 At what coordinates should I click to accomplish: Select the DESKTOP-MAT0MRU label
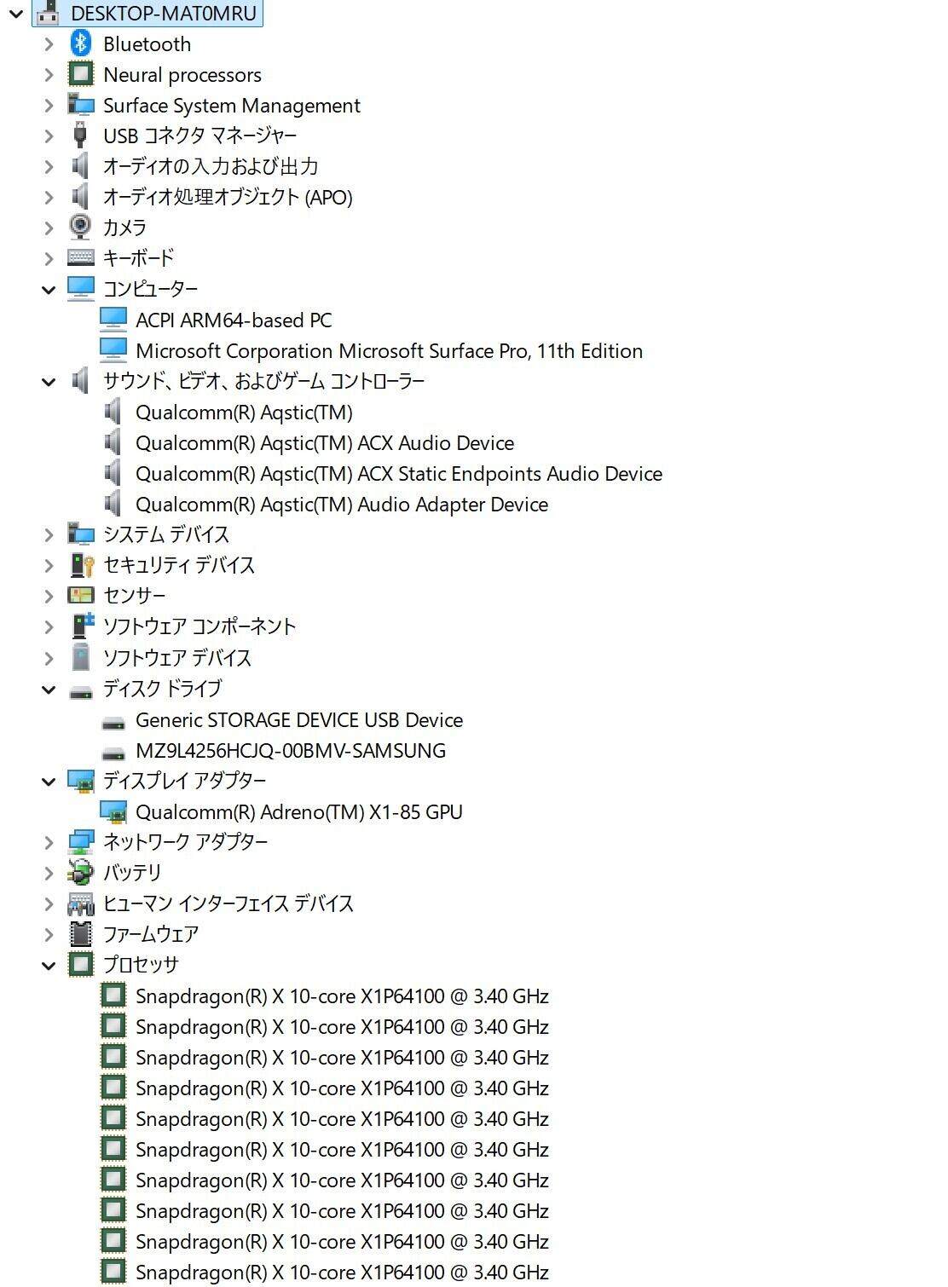164,13
